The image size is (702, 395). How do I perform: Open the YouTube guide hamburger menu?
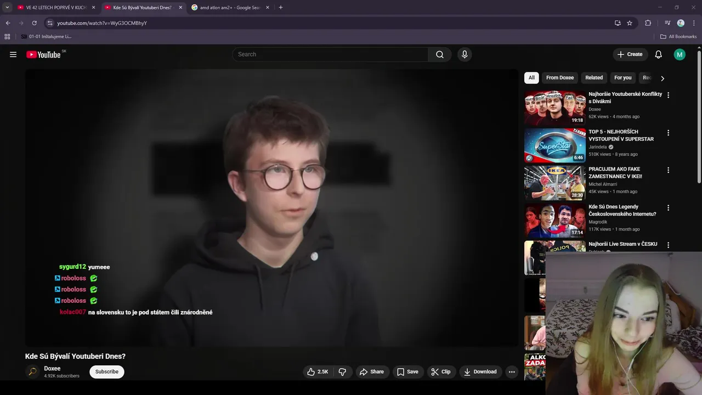pos(13,54)
